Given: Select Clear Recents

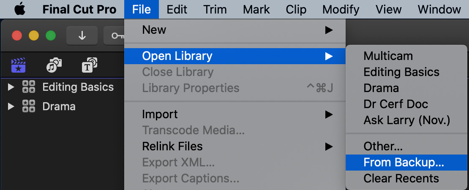Looking at the screenshot, I should [x=406, y=178].
